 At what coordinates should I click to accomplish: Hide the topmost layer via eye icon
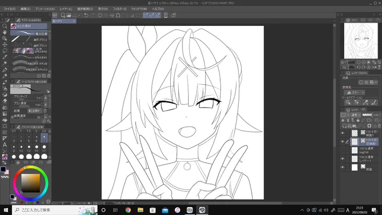pos(342,133)
